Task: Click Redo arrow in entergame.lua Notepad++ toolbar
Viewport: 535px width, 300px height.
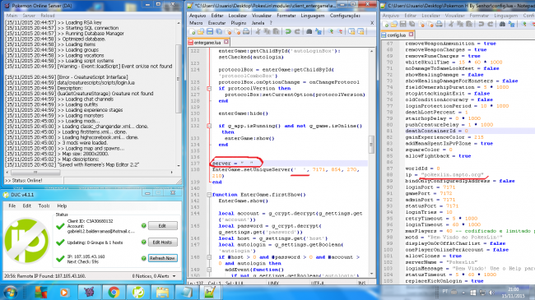Action: [x=297, y=32]
